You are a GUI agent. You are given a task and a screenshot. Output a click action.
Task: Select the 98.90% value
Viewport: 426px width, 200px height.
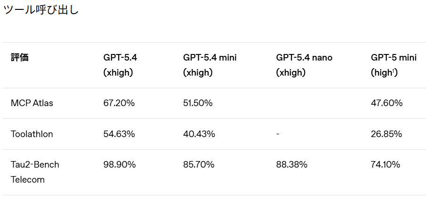coord(120,165)
